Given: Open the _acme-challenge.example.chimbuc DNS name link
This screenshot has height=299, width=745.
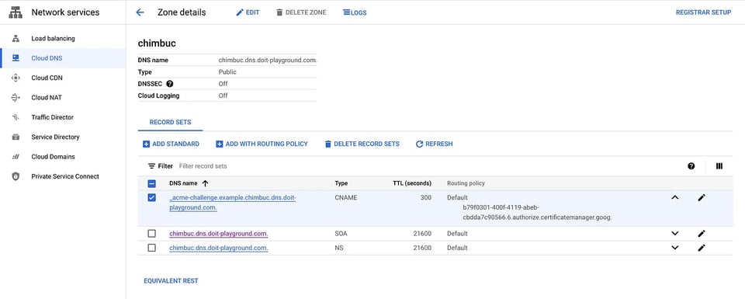Looking at the screenshot, I should (x=233, y=203).
